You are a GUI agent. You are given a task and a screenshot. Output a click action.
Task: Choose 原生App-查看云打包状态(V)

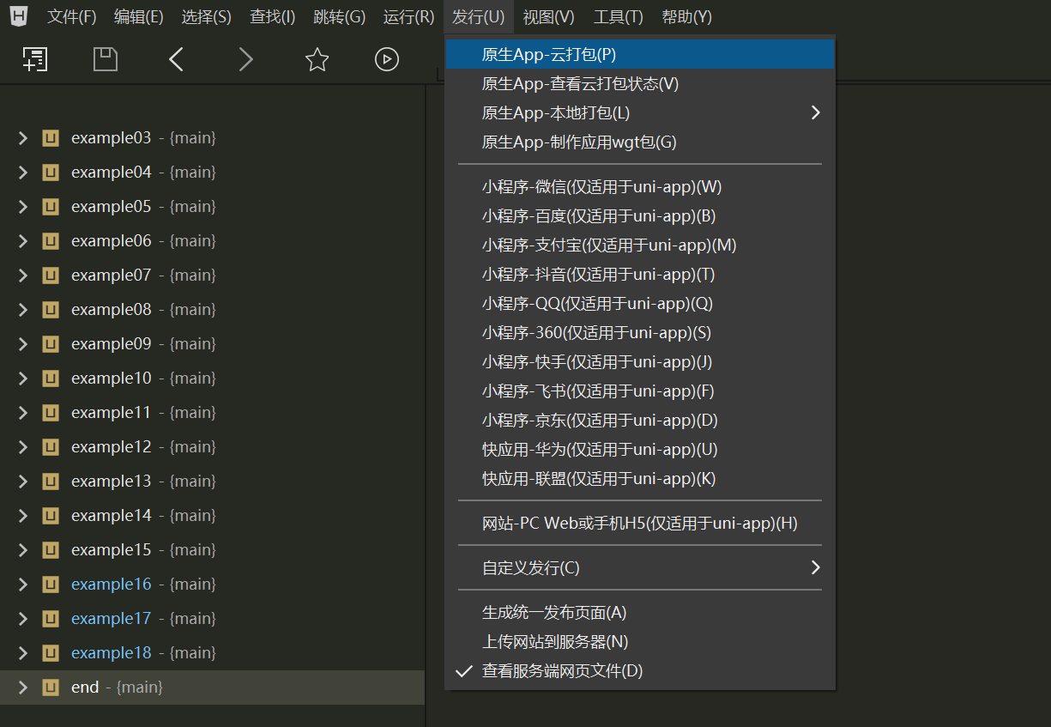point(640,84)
